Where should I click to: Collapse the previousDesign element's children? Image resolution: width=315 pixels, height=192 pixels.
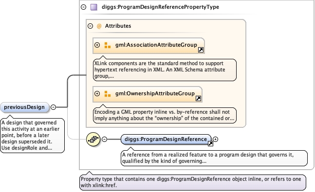coord(53,107)
